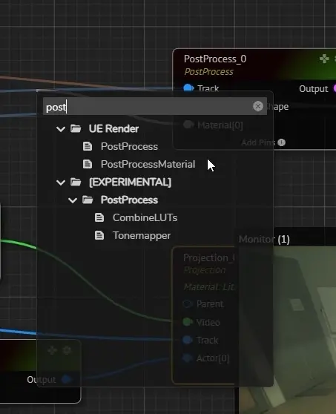The height and width of the screenshot is (414, 336).
Task: Select the [EXPERIMENTAL] folder icon
Action: click(x=76, y=182)
